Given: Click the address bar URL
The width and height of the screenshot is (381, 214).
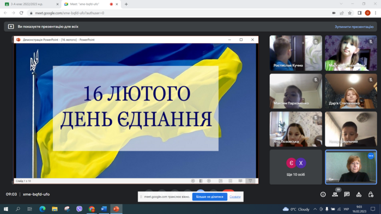Looking at the screenshot, I should coord(70,13).
